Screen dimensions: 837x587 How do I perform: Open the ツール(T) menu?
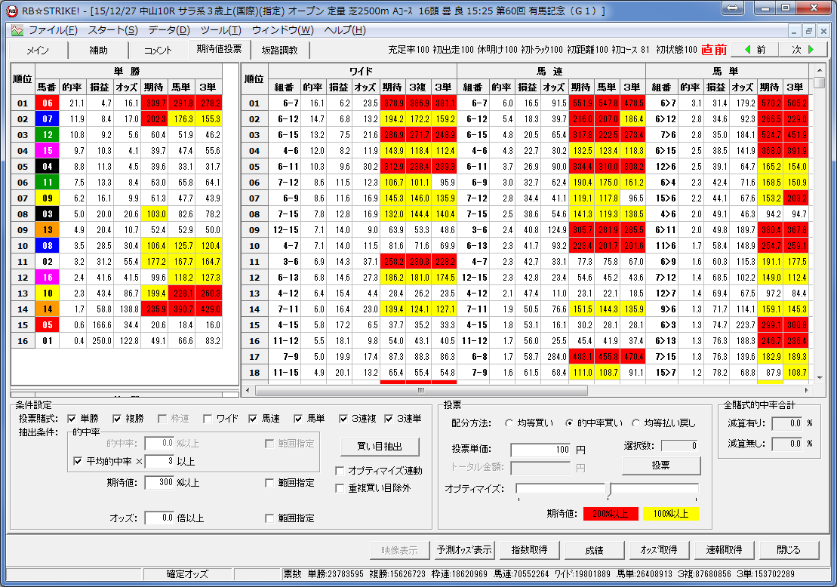(x=220, y=30)
